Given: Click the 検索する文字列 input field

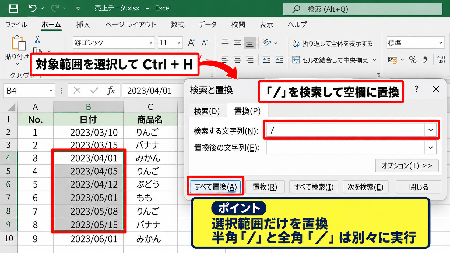Looking at the screenshot, I should tap(346, 130).
